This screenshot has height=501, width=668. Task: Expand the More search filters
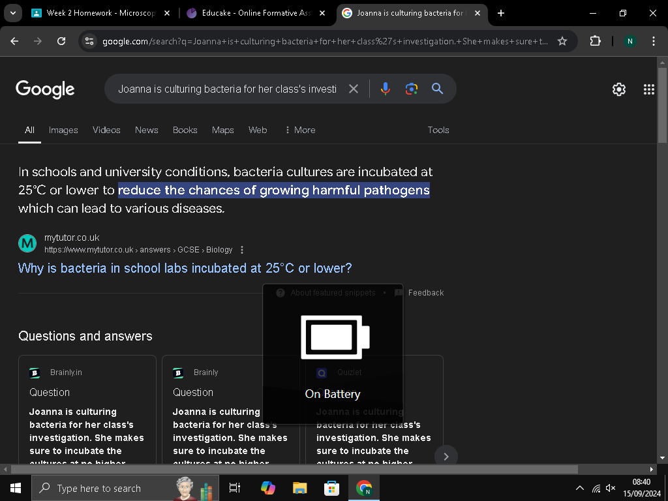(300, 130)
